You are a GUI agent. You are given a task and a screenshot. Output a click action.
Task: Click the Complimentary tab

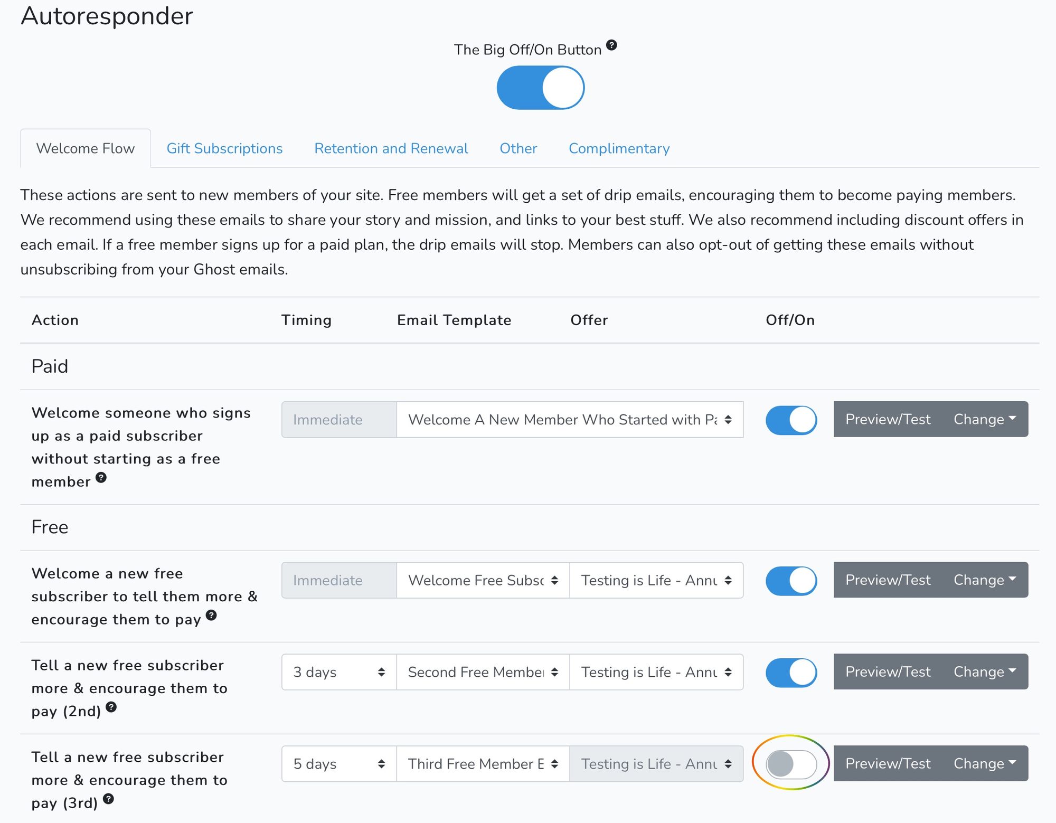coord(620,147)
